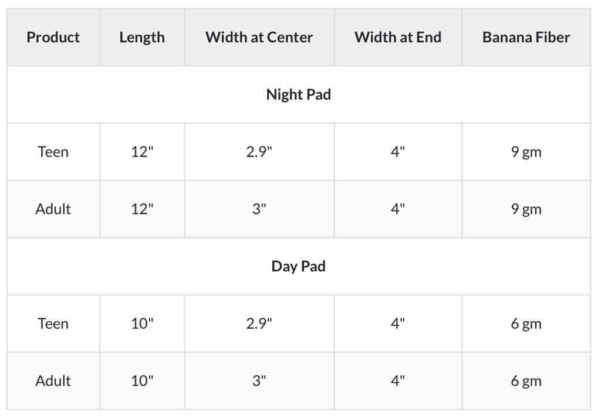Click the Width at Center header
Image resolution: width=601 pixels, height=418 pixels.
click(x=259, y=38)
